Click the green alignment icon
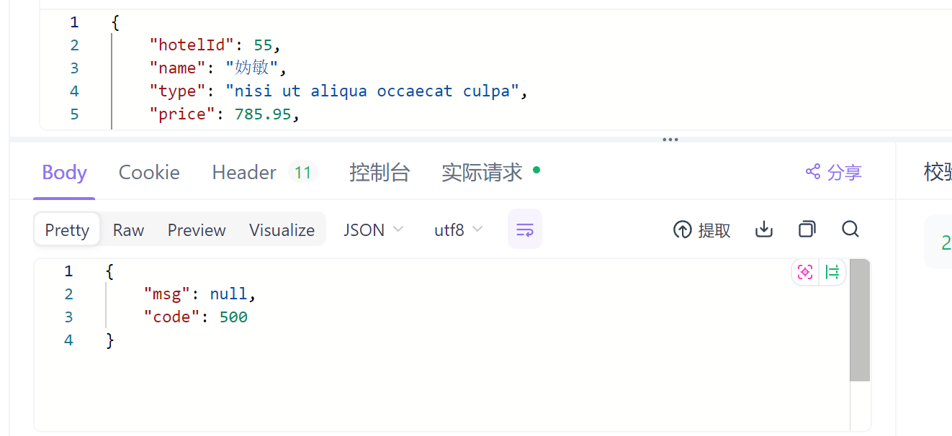The height and width of the screenshot is (436, 952). click(832, 272)
